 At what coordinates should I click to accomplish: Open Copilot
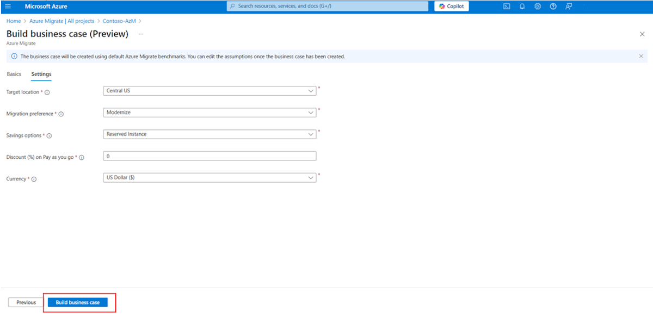(x=451, y=6)
